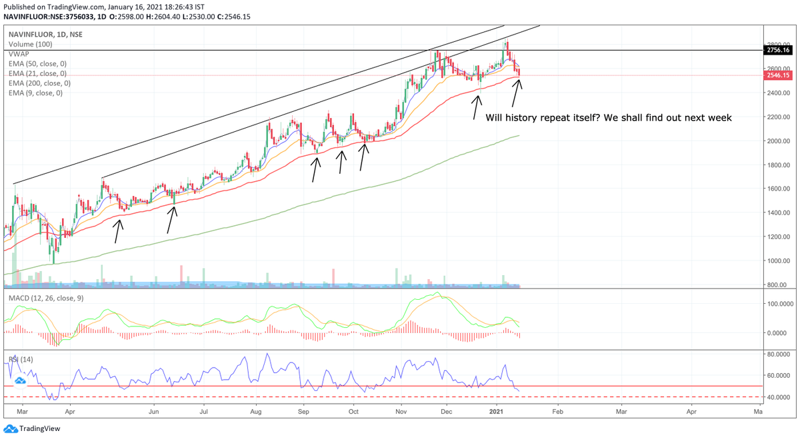Click the Jun label on the time axis
Viewport: 800px width, 439px height.
tap(154, 412)
